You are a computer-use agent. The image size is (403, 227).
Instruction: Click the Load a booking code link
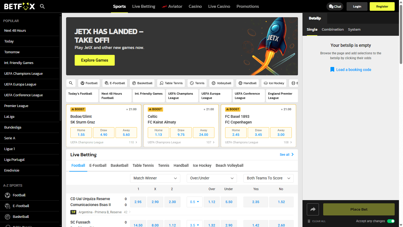pyautogui.click(x=351, y=69)
